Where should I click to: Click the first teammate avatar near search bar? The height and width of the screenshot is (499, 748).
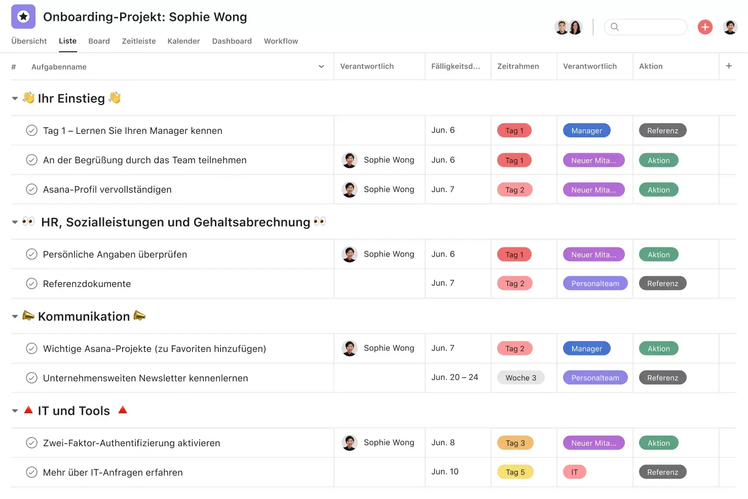coord(562,27)
